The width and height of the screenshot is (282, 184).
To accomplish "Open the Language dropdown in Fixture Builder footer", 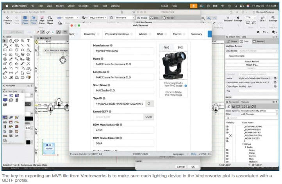I will coord(180,154).
